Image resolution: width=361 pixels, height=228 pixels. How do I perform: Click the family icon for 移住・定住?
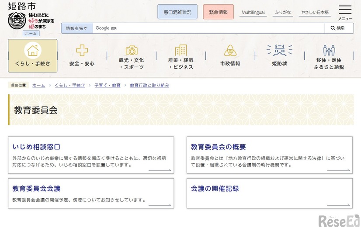329,50
